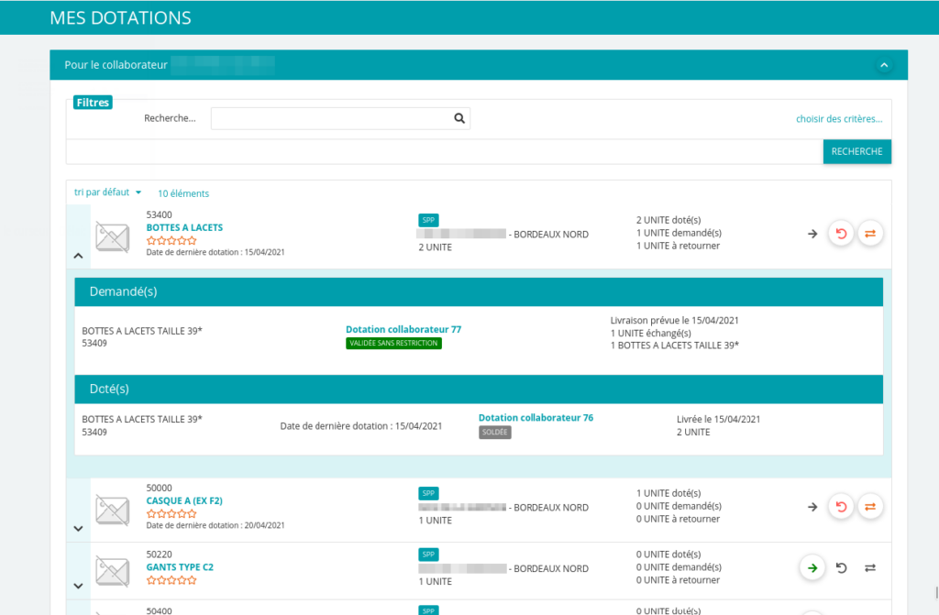Click the detail arrow icon for BOTTES A LACETS
Image resolution: width=939 pixels, height=615 pixels.
coord(812,234)
